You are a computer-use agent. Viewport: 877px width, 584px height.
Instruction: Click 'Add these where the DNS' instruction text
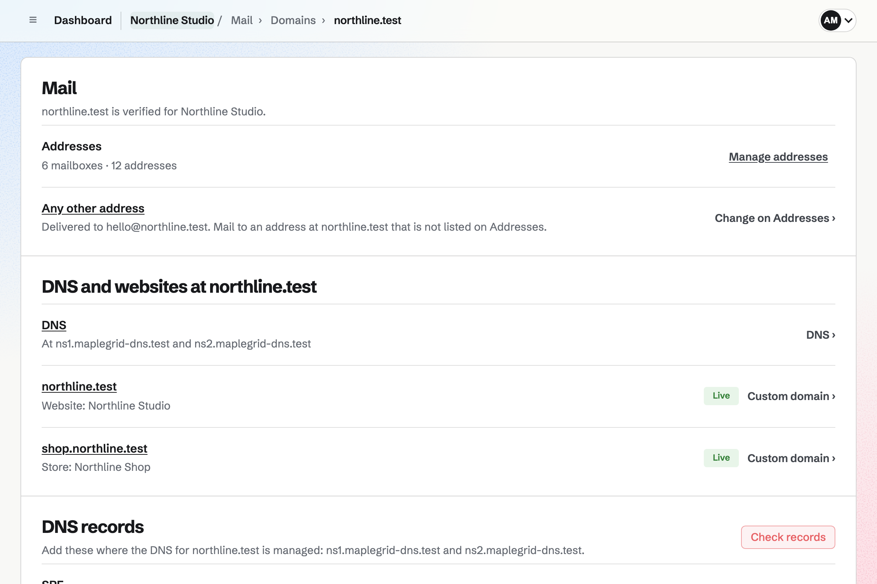[313, 550]
